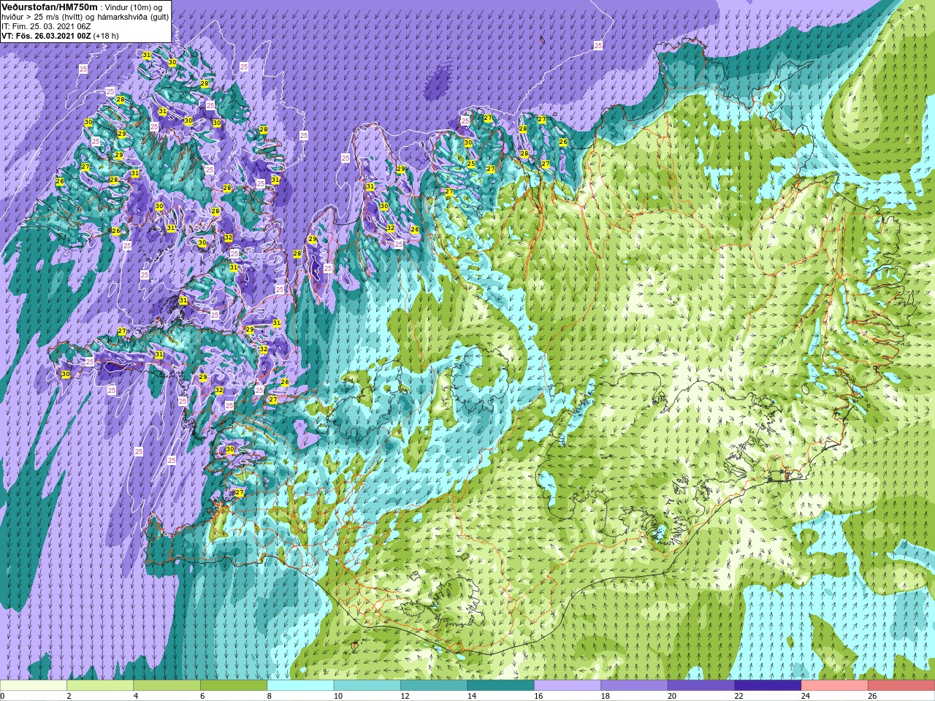Pick the 16–18 m/s light purple legend swatch
This screenshot has width=935, height=701.
click(x=568, y=686)
